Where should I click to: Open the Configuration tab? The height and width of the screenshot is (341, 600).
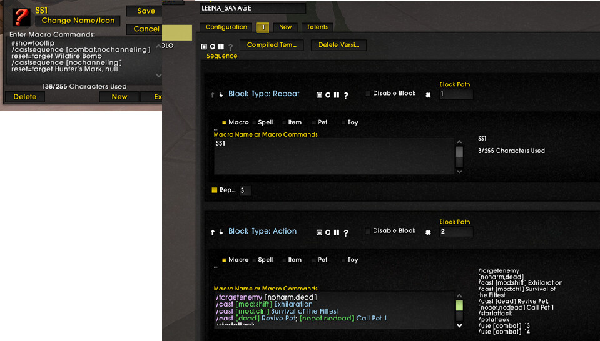tap(226, 27)
